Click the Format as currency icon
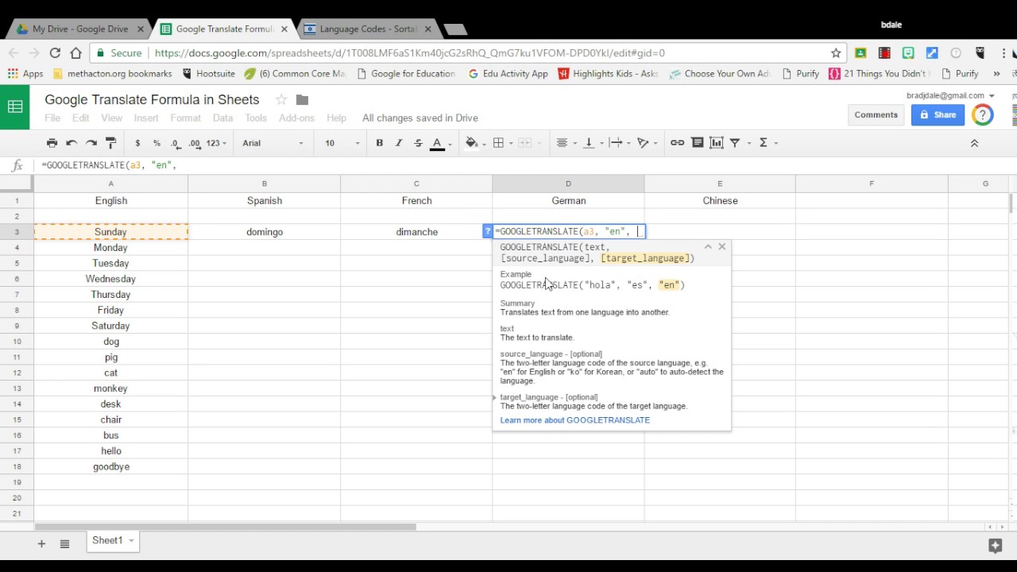Screen dimensions: 1017x572 pos(137,143)
